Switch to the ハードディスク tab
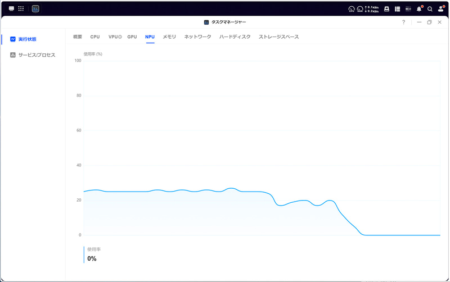The width and height of the screenshot is (450, 282). (x=235, y=37)
